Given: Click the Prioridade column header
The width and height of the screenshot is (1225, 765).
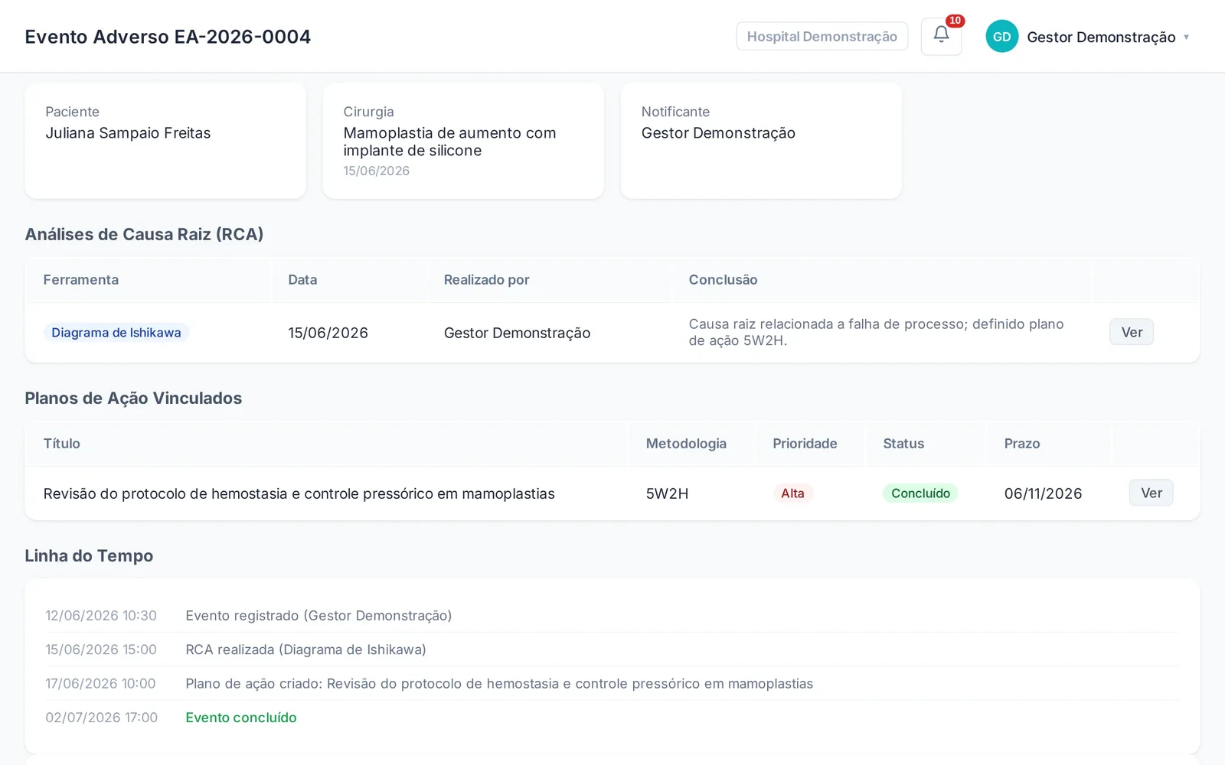Looking at the screenshot, I should coord(805,444).
